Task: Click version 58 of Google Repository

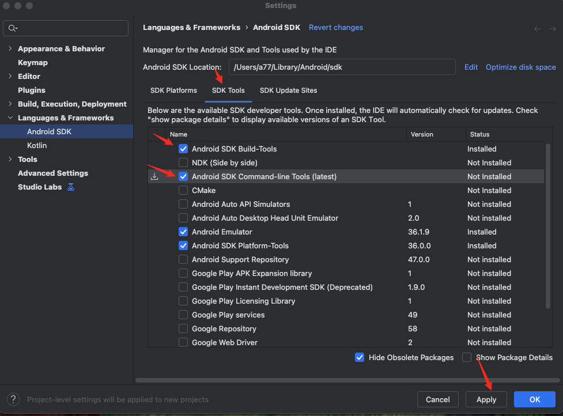Action: pos(413,328)
